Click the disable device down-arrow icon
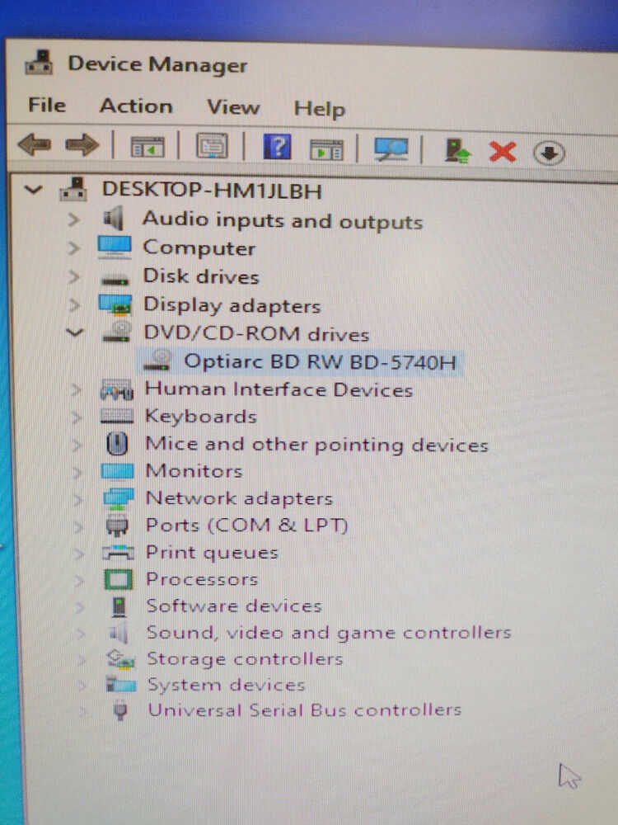Screen dimensions: 618x825 pyautogui.click(x=549, y=153)
